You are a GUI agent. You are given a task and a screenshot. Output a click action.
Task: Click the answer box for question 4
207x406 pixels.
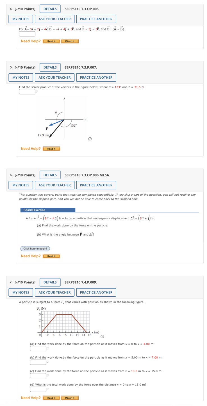click(27, 34)
